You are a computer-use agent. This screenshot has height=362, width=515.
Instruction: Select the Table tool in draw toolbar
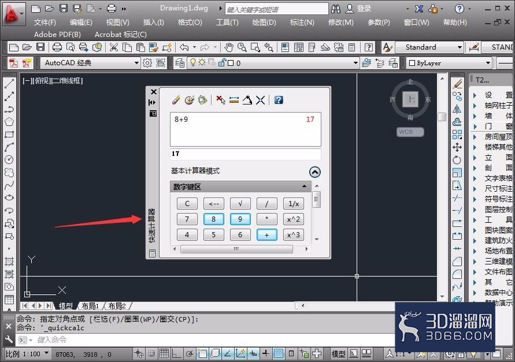click(x=9, y=299)
